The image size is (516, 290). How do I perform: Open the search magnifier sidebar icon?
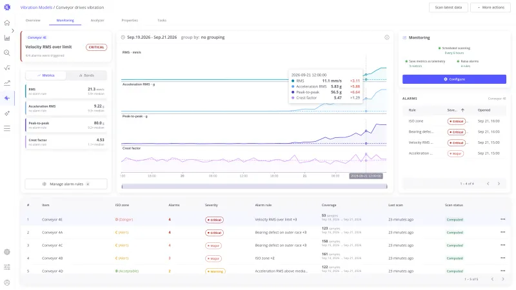pos(7,53)
